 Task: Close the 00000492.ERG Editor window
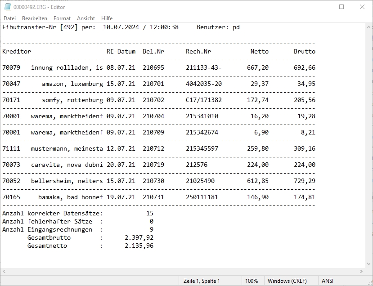tap(362, 7)
